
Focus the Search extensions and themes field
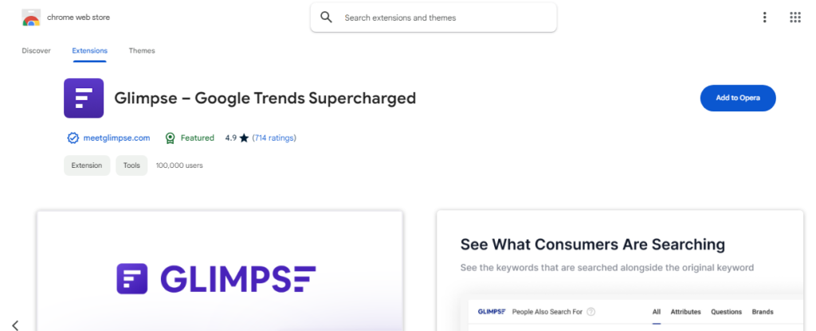tap(433, 18)
